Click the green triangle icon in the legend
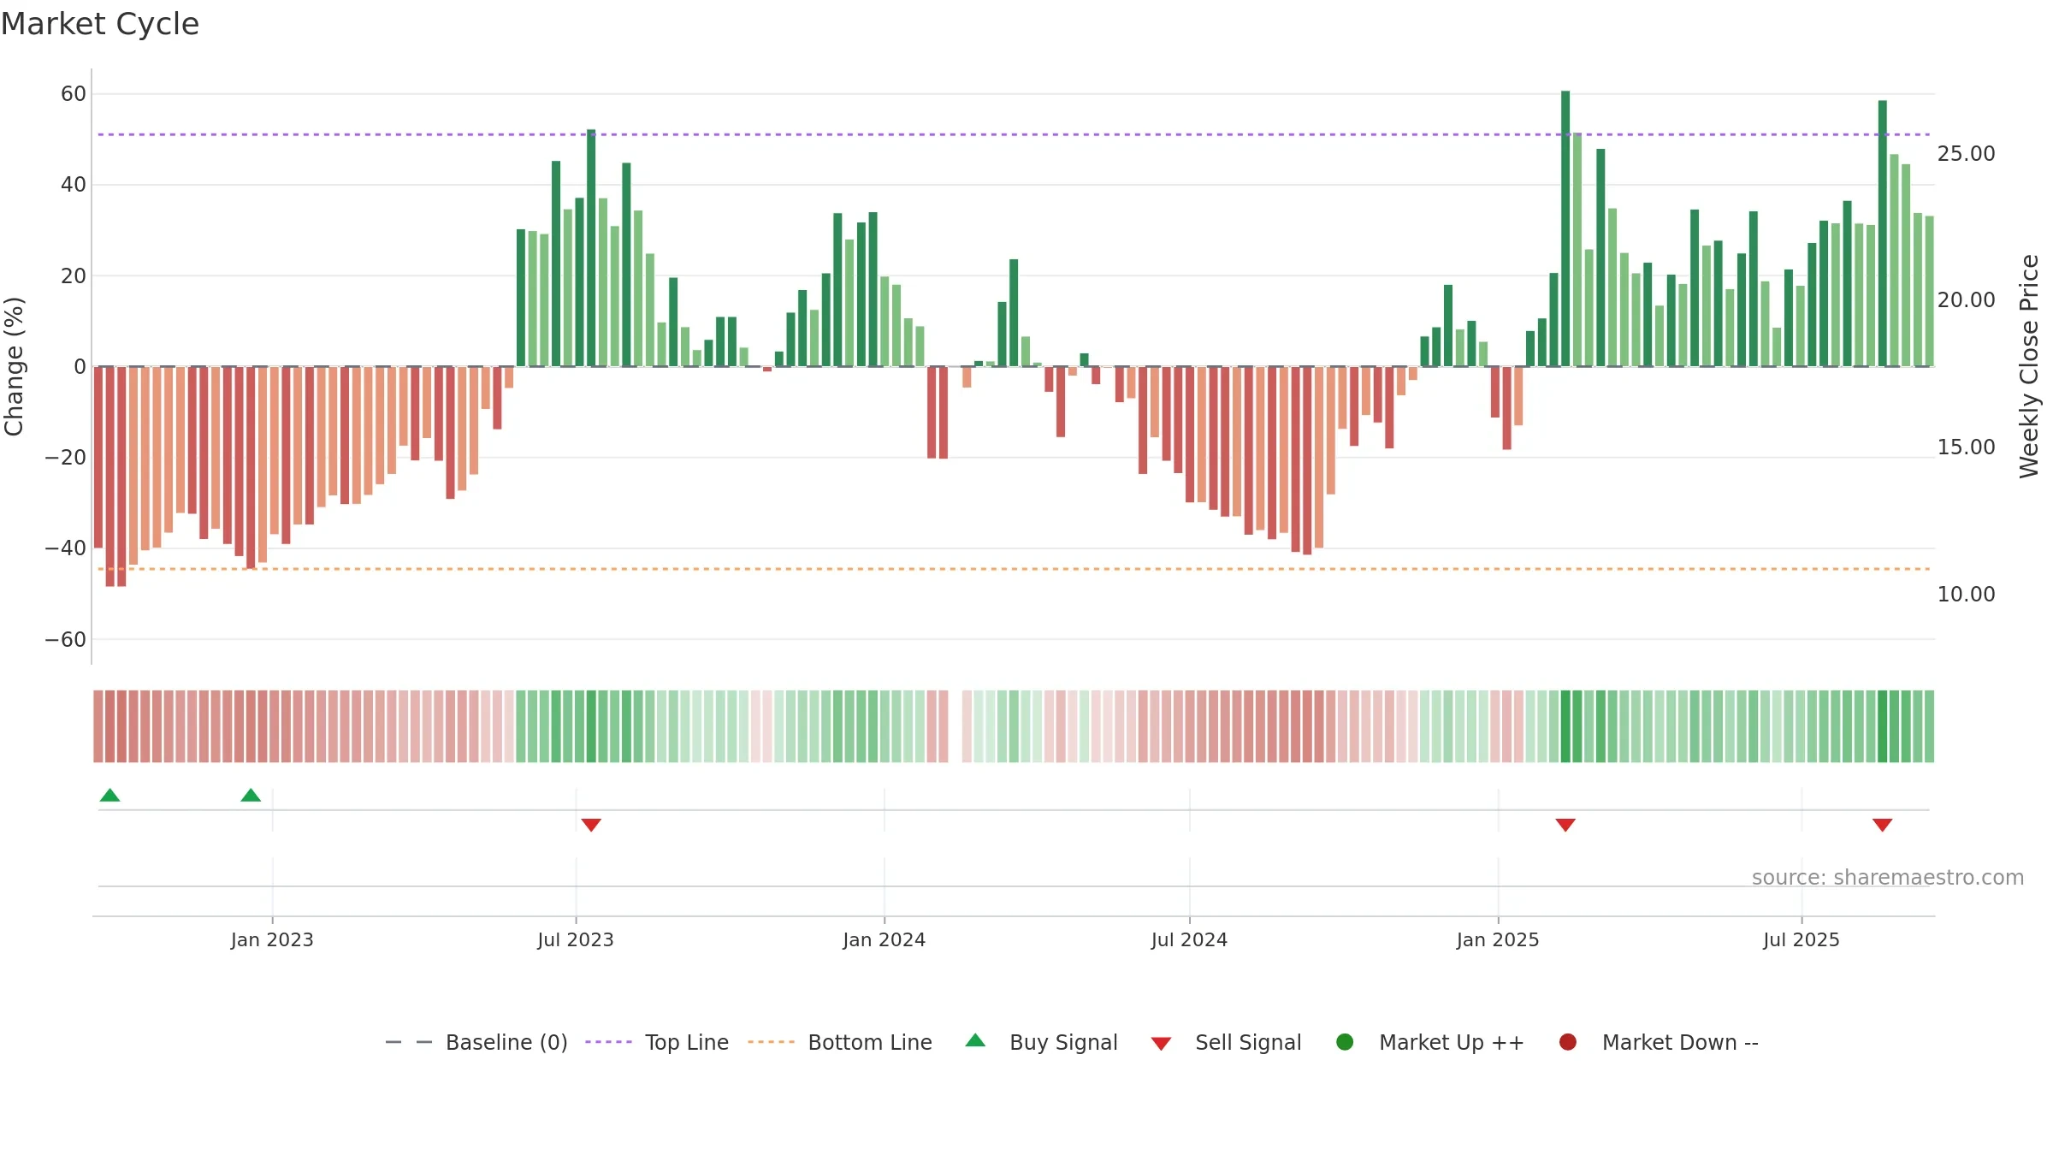The width and height of the screenshot is (2053, 1155). 975,1041
